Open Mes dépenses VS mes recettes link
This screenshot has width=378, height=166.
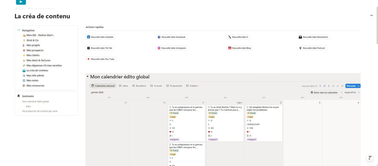point(44,65)
